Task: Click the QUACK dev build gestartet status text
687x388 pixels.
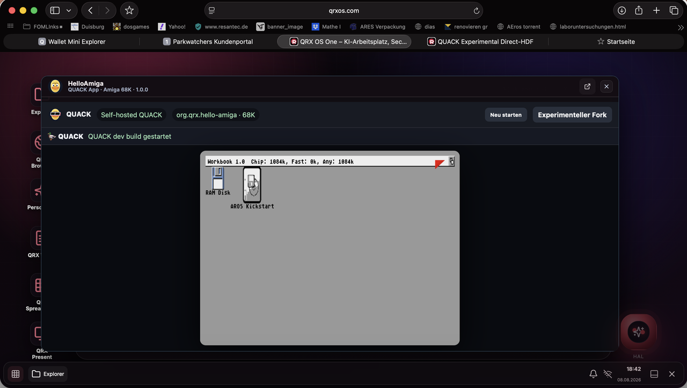Action: click(x=129, y=137)
